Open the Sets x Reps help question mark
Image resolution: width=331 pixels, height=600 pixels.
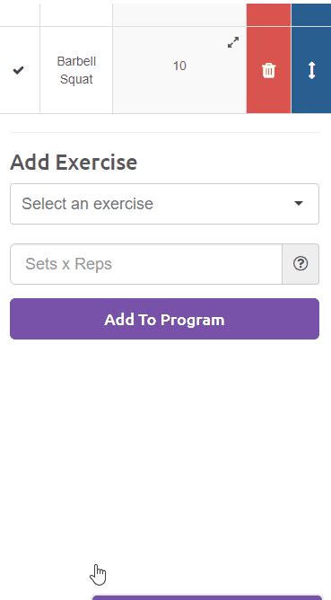point(301,264)
